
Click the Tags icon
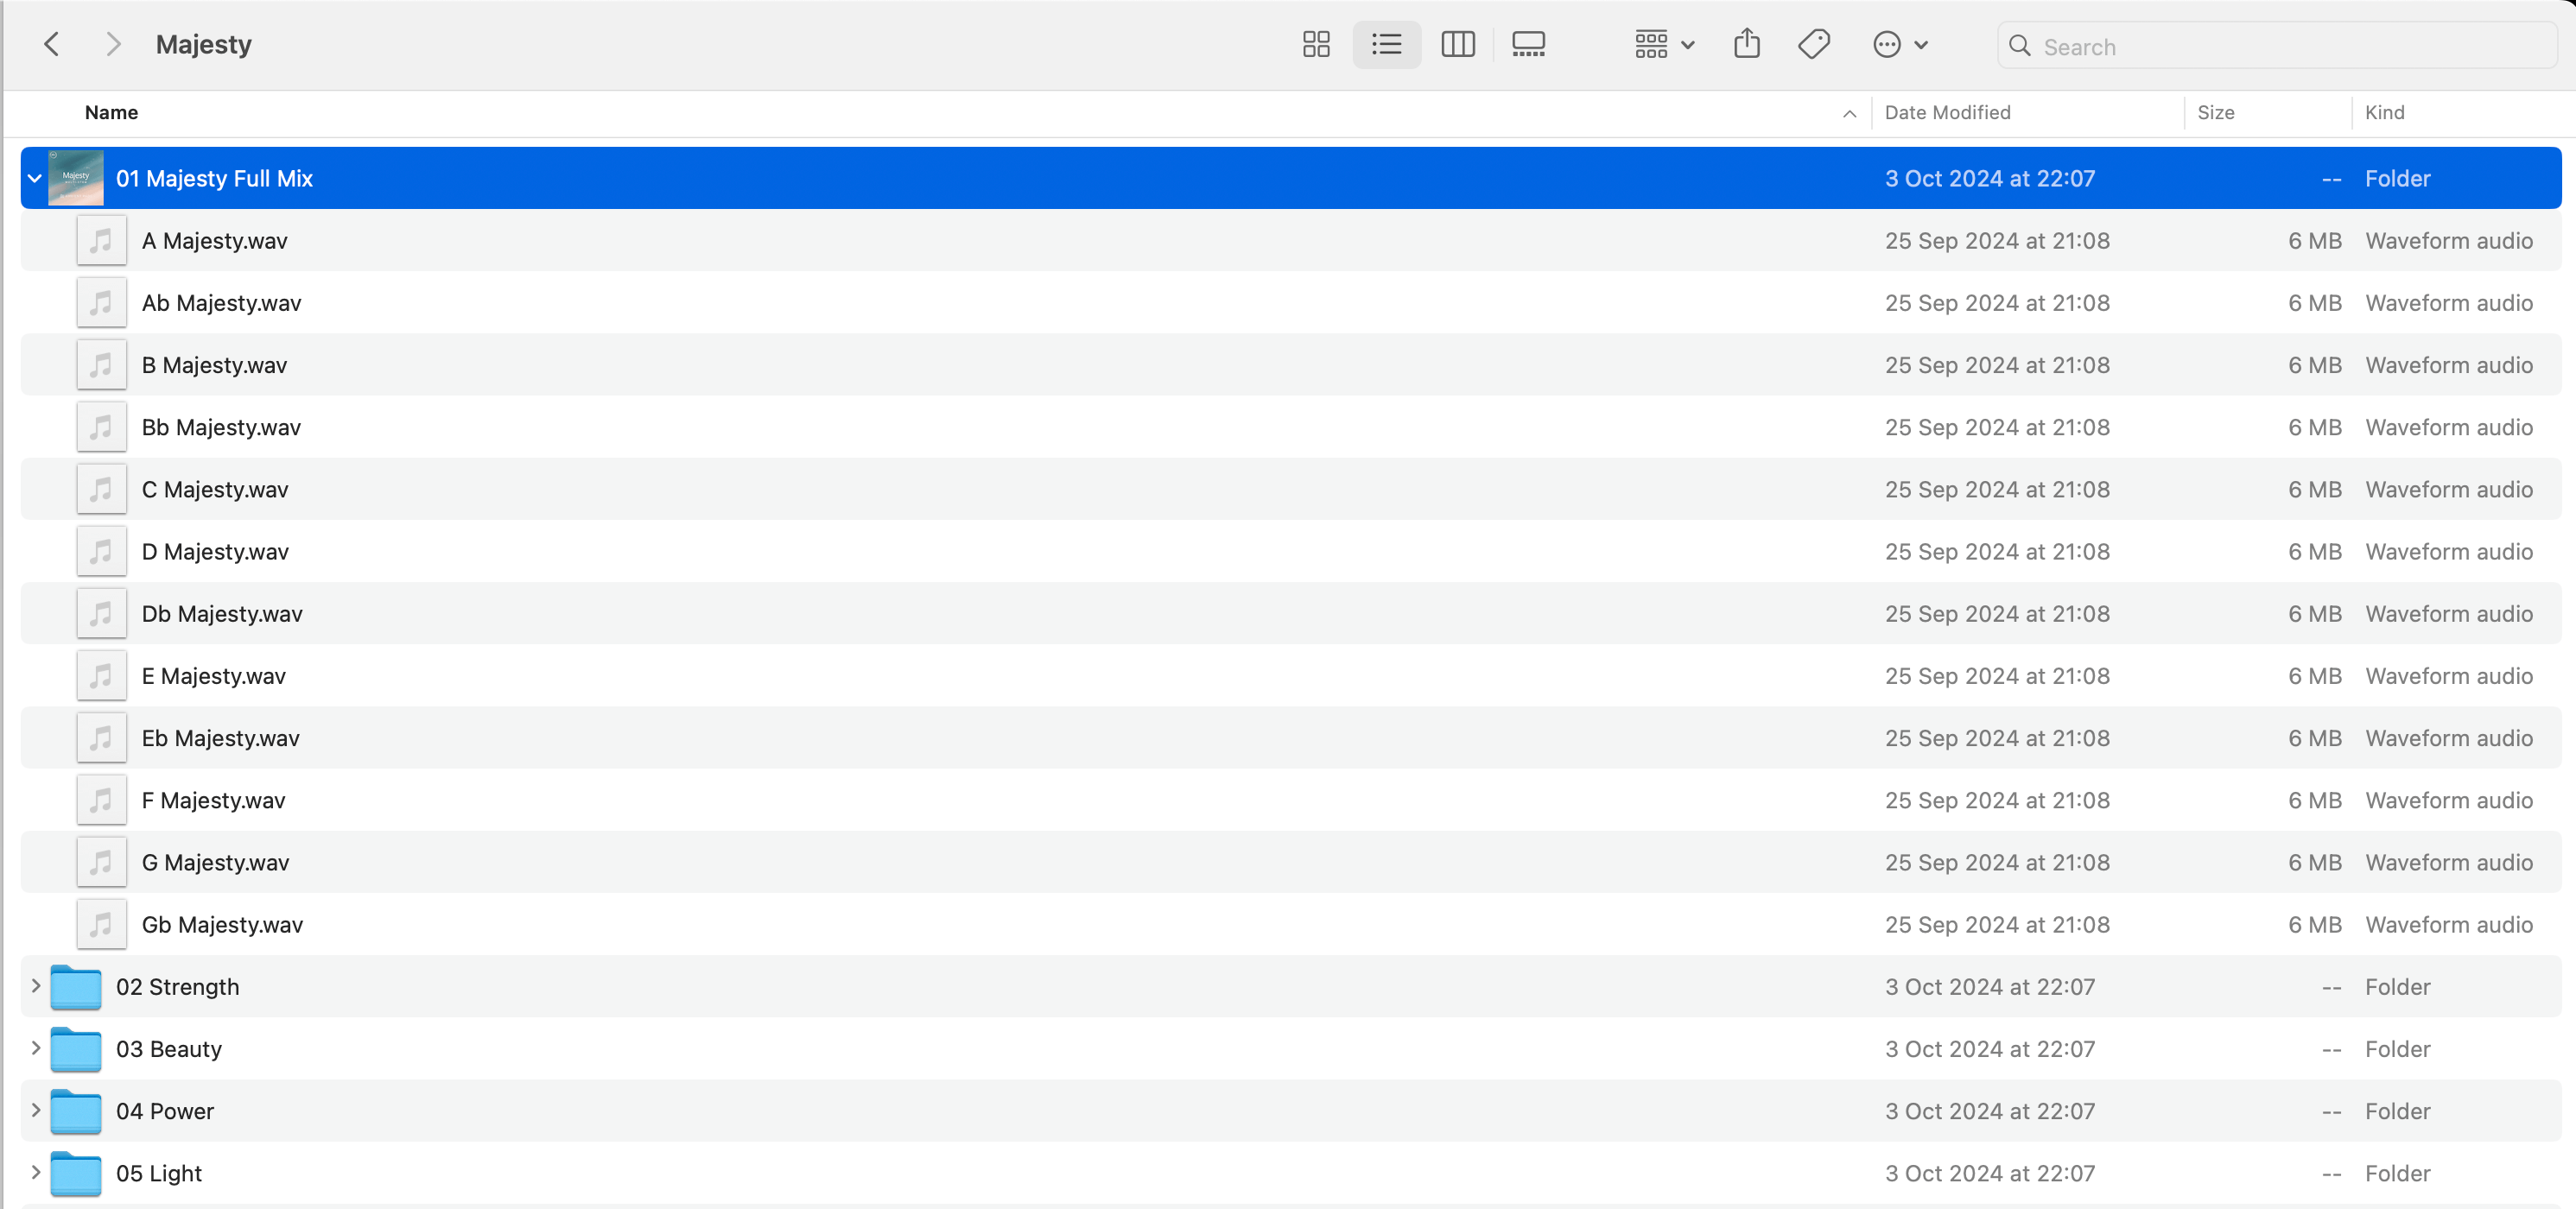(1813, 44)
